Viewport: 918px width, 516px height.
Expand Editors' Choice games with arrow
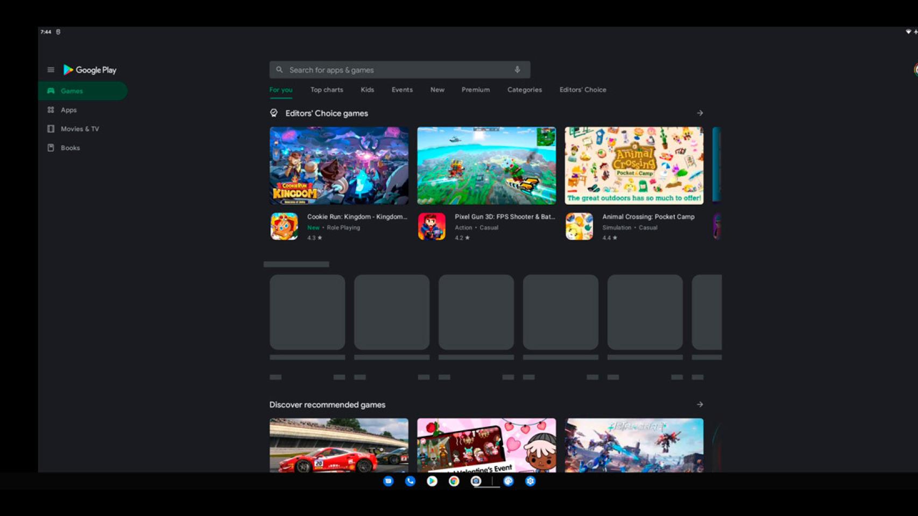pyautogui.click(x=700, y=113)
